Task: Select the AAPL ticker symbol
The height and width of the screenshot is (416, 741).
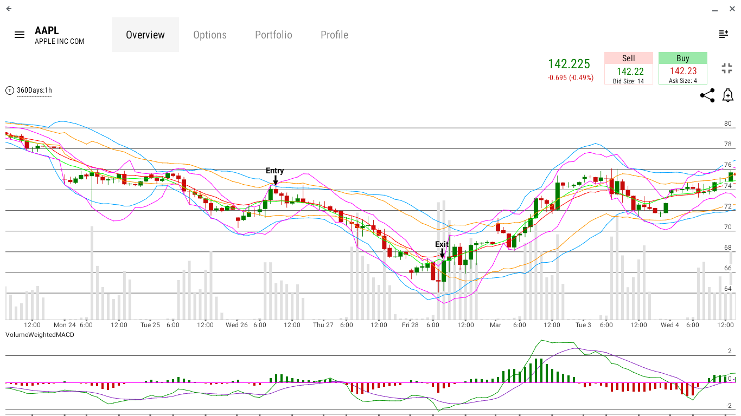Action: pos(47,30)
